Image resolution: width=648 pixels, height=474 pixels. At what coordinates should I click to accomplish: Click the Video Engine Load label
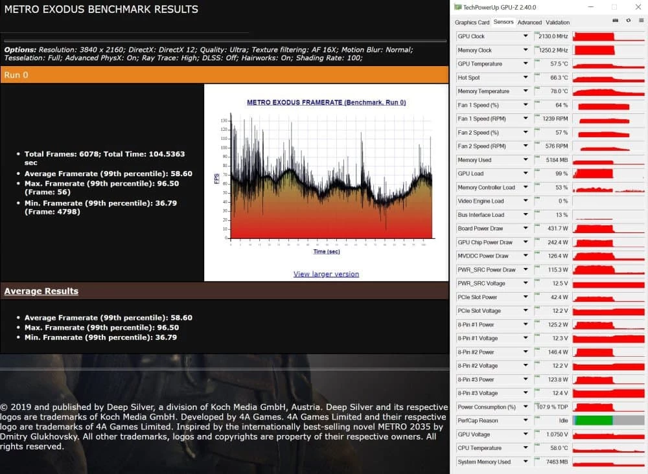click(x=481, y=201)
